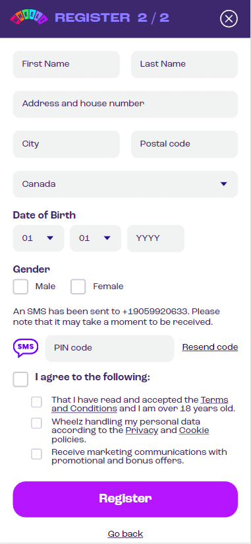Tick the Terms and Conditions age checkbox
Viewport: 251px width, 544px height.
(x=36, y=402)
